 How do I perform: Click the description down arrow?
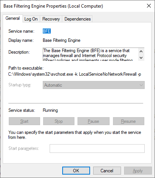[141, 58]
